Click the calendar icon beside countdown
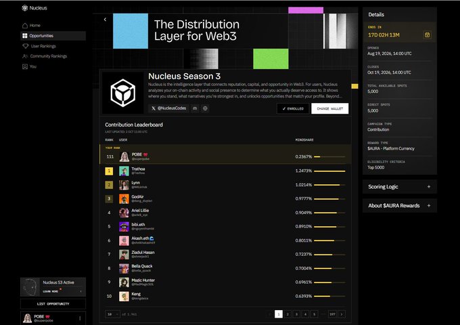Image resolution: width=460 pixels, height=325 pixels. 427,35
